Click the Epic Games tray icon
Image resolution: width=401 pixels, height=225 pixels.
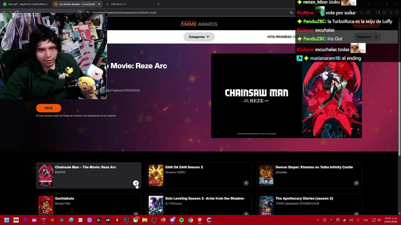tap(331, 220)
